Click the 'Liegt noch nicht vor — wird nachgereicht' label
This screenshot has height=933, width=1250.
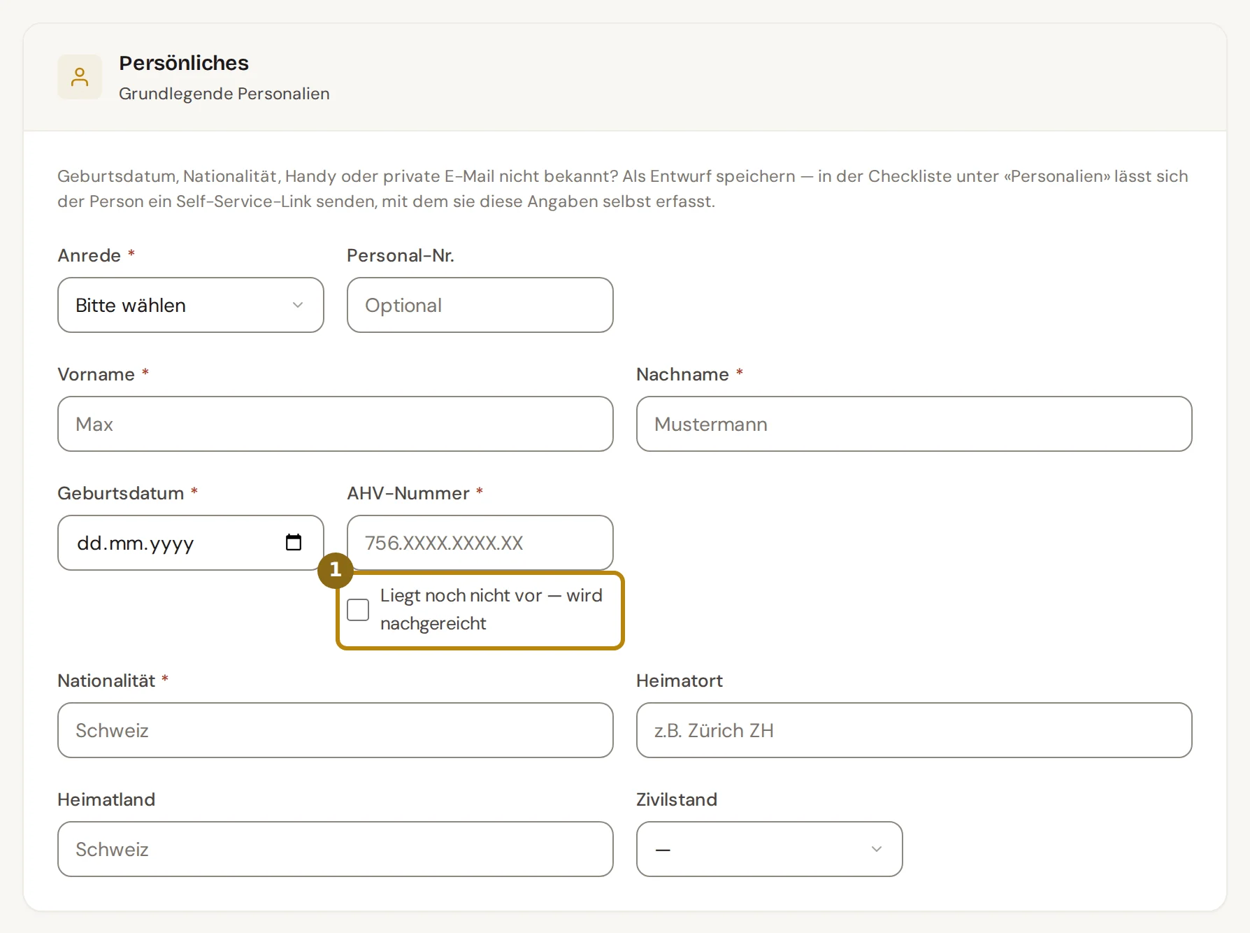tap(491, 609)
